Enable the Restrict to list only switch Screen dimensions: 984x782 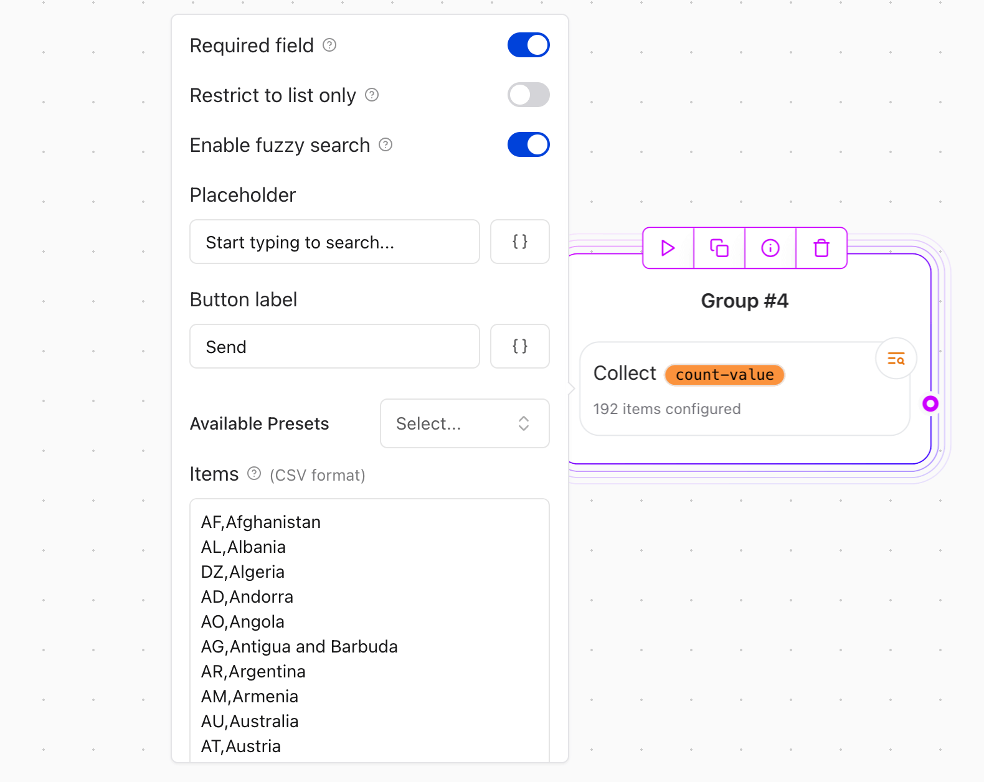tap(529, 95)
